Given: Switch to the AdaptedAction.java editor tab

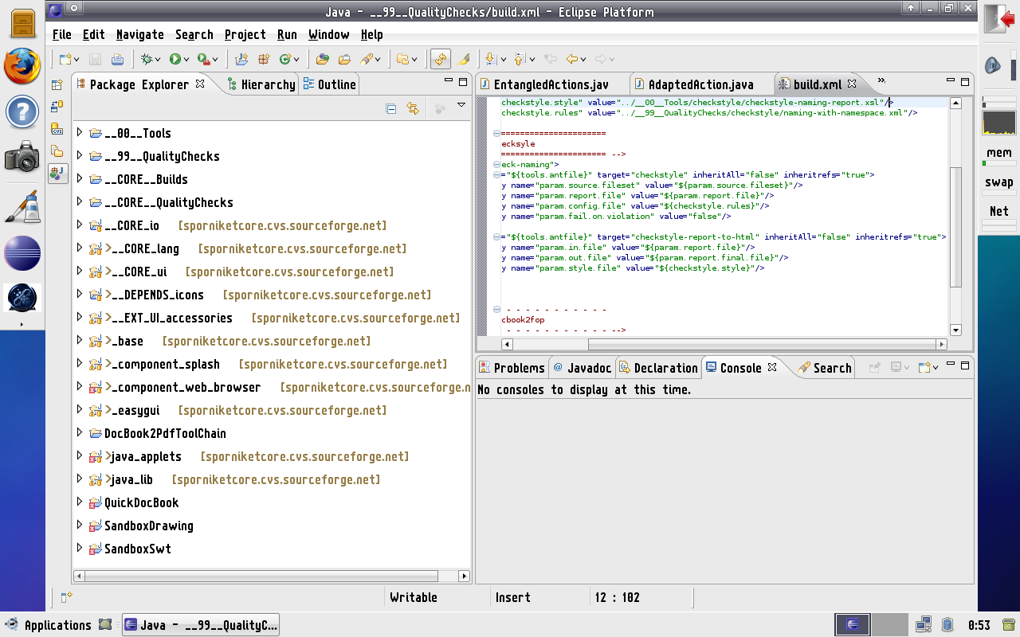Looking at the screenshot, I should pyautogui.click(x=701, y=84).
